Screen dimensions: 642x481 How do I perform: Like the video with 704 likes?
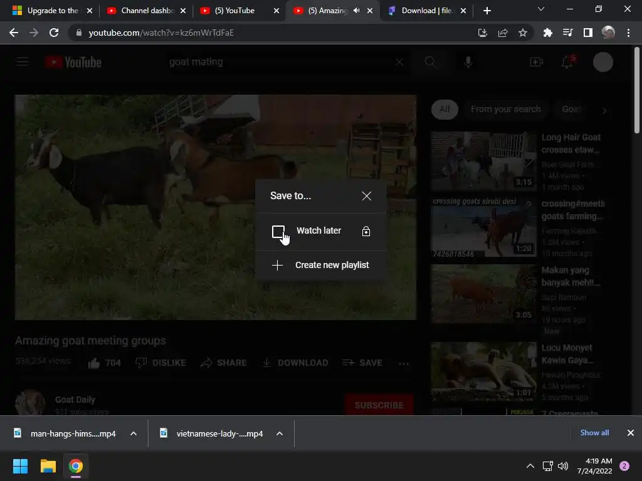click(x=105, y=363)
